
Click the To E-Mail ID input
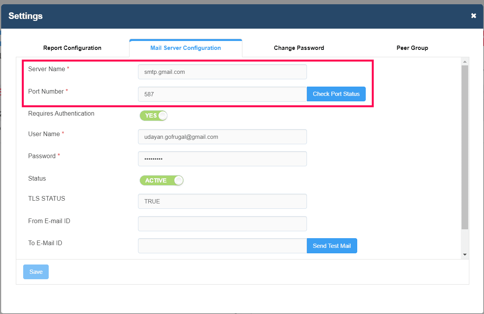coord(222,246)
